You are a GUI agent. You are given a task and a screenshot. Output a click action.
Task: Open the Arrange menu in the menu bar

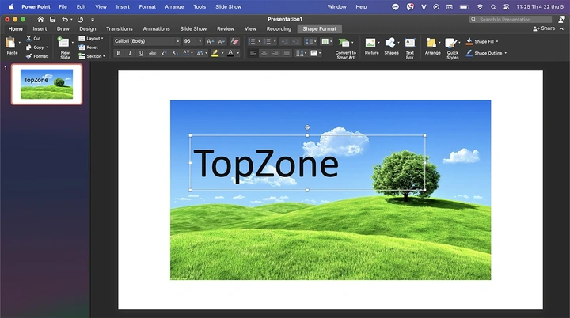[x=174, y=6]
